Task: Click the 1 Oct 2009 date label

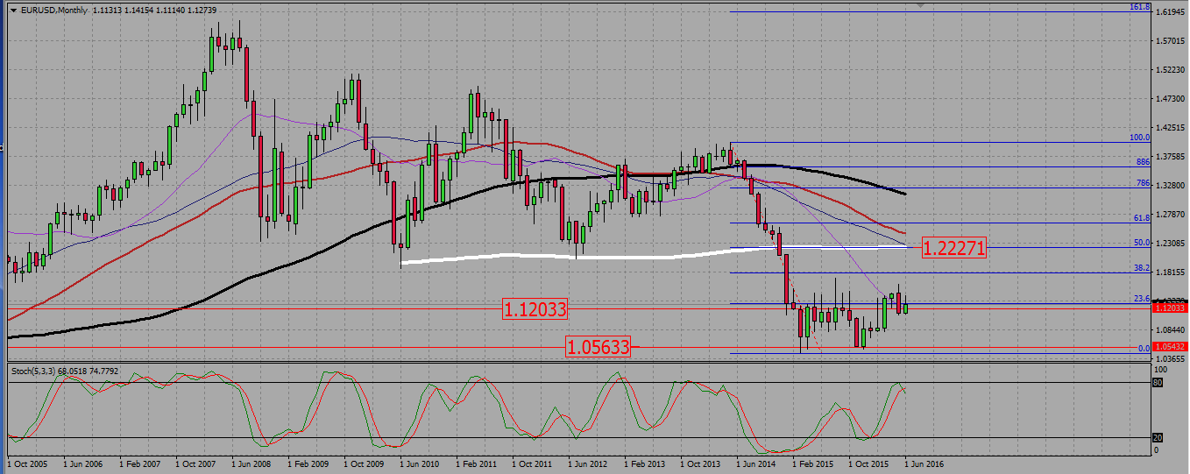Action: (x=365, y=464)
